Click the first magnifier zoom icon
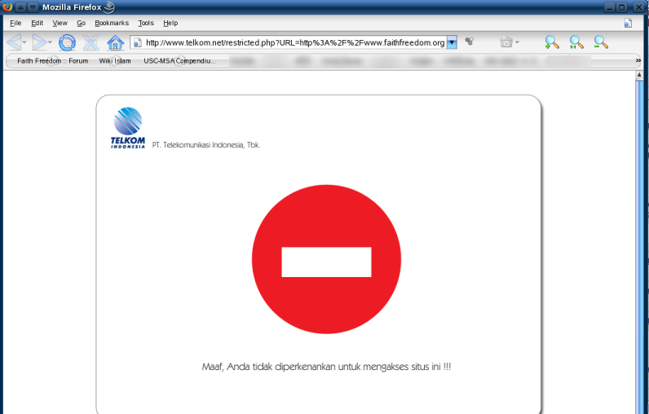This screenshot has width=649, height=414. tap(552, 42)
